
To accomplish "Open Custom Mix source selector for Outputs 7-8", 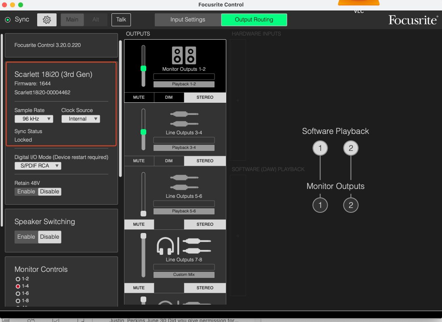I will (x=184, y=275).
